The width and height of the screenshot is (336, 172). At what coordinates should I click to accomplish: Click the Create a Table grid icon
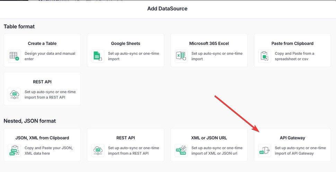[x=14, y=56]
